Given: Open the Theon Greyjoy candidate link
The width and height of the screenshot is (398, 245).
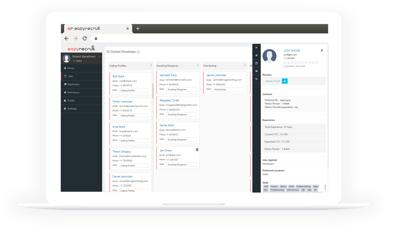Looking at the screenshot, I should coord(122,152).
